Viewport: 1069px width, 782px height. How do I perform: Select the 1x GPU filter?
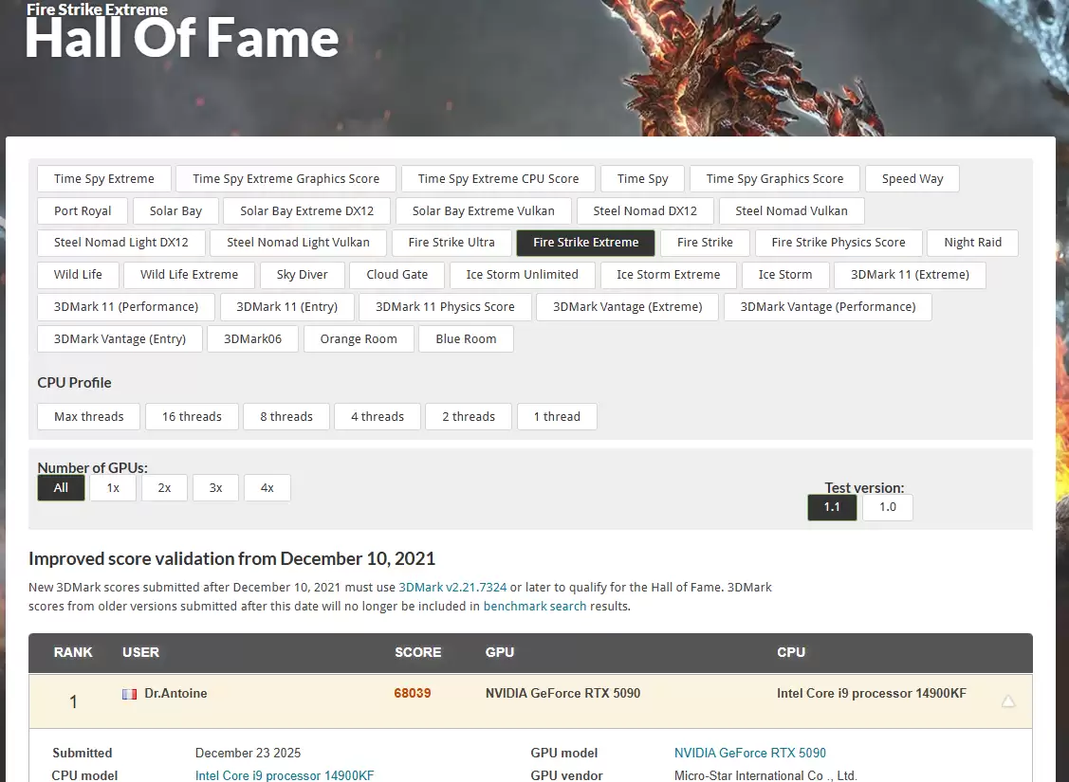(x=113, y=487)
